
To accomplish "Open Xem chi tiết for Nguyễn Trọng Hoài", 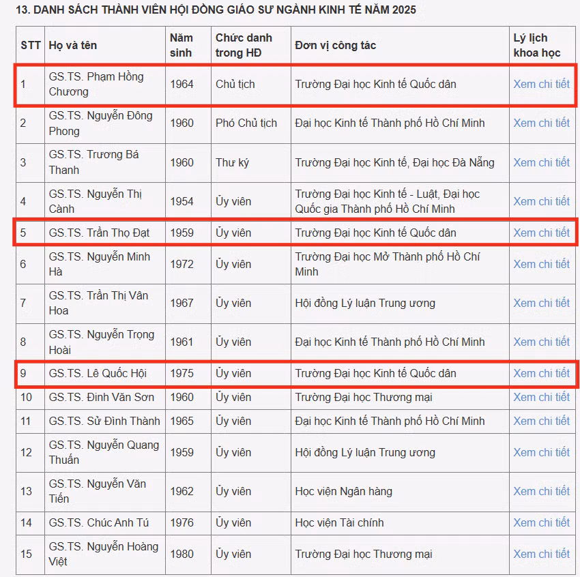I will coord(542,342).
